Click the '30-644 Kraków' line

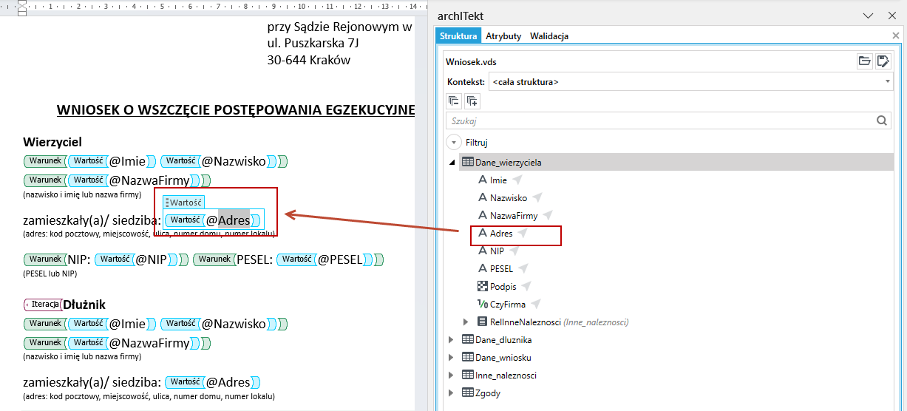pyautogui.click(x=309, y=60)
